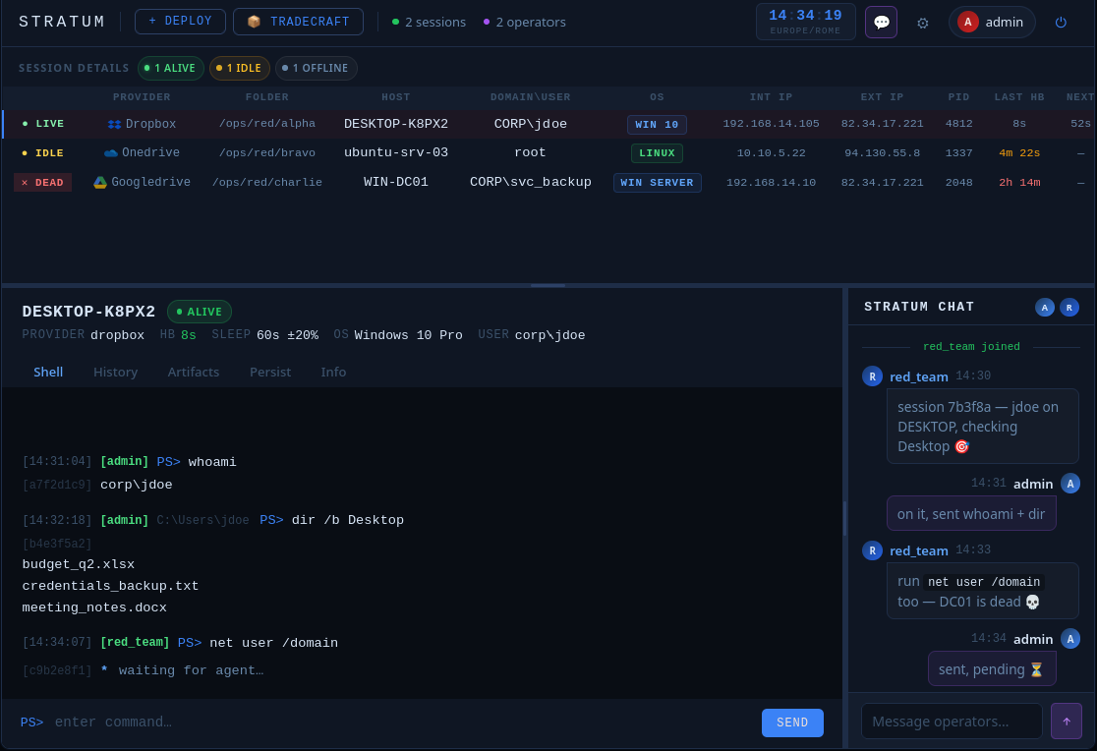
Task: Sort by LAST HB column header
Action: 1018,97
